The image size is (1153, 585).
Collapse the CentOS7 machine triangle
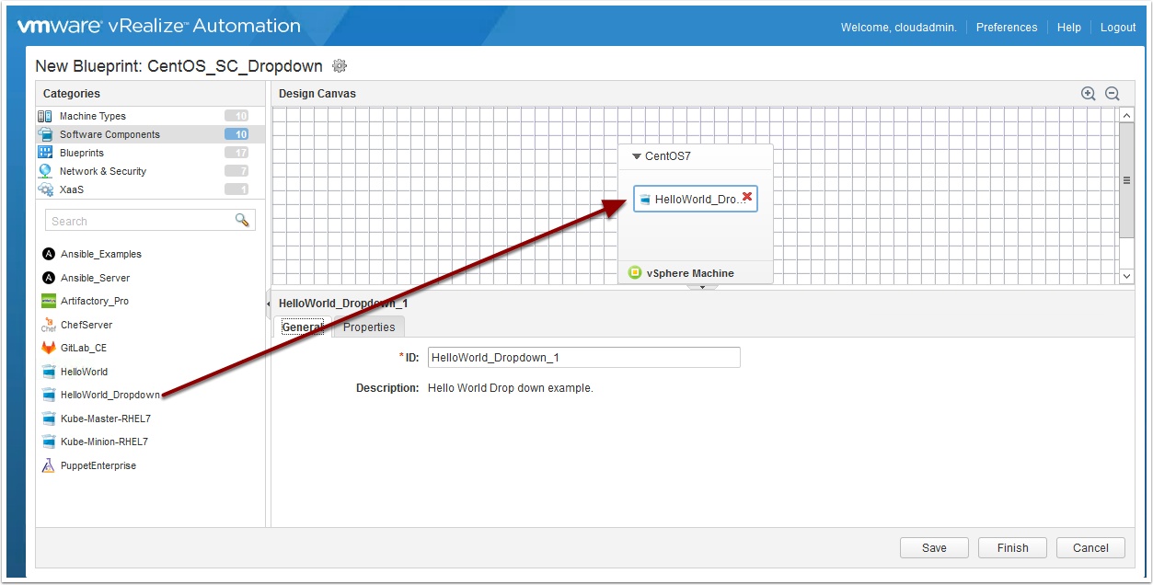(x=636, y=156)
